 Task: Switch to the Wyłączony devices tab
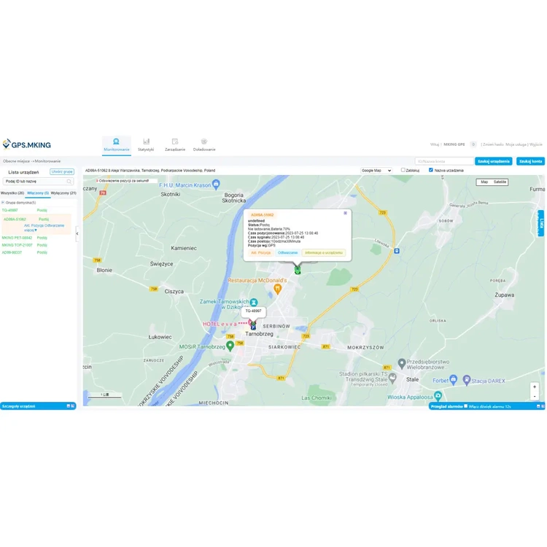tap(63, 193)
